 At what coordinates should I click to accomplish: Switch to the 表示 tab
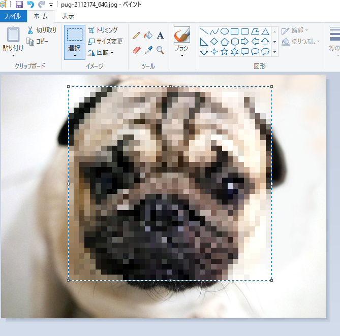point(68,16)
